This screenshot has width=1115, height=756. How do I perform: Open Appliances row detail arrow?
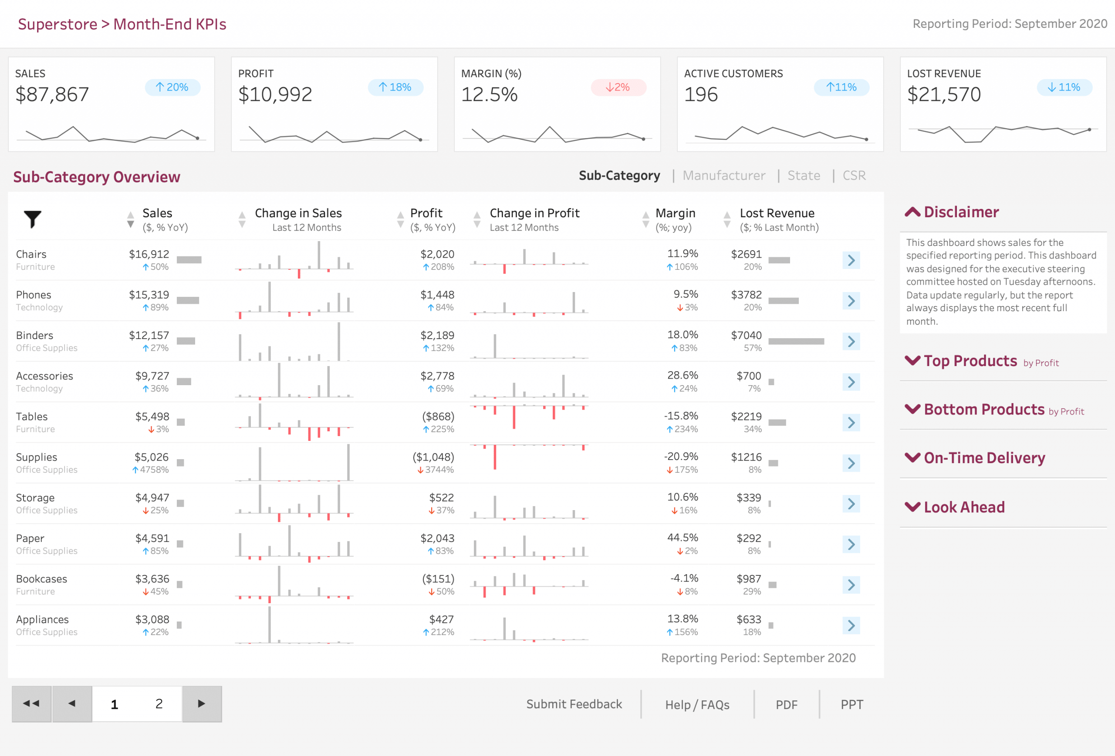point(851,625)
